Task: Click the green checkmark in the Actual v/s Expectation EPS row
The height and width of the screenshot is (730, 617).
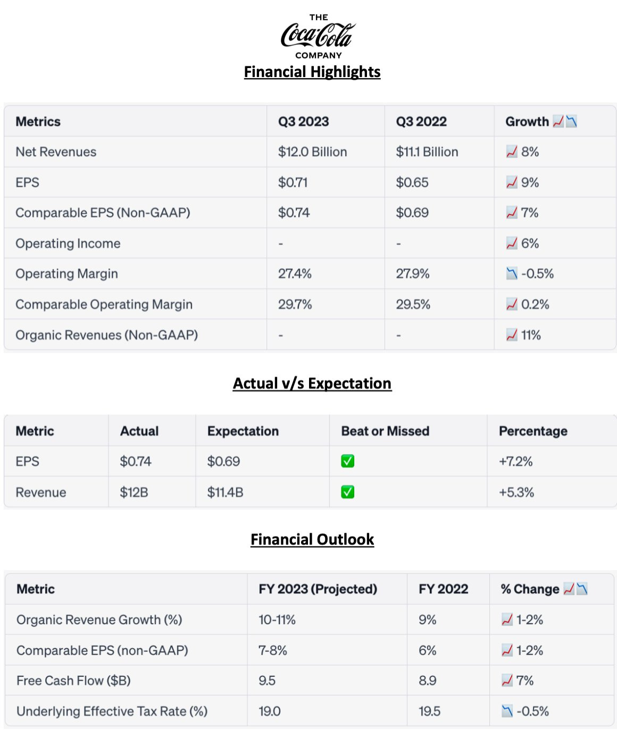Action: click(348, 461)
